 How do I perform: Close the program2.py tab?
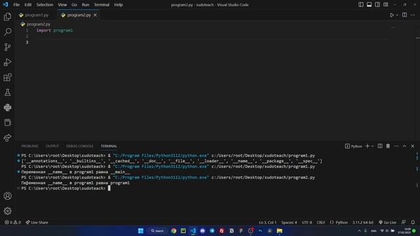point(95,15)
